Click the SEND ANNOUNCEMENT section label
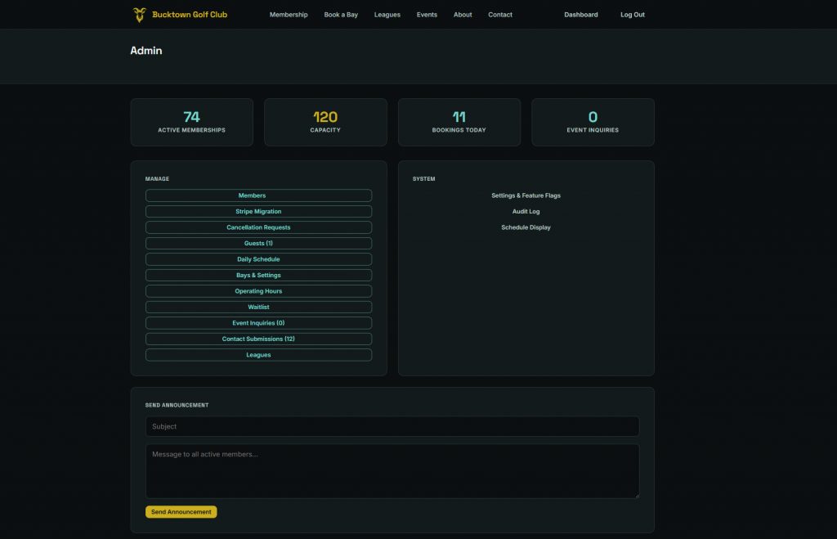The height and width of the screenshot is (539, 837). (x=177, y=406)
